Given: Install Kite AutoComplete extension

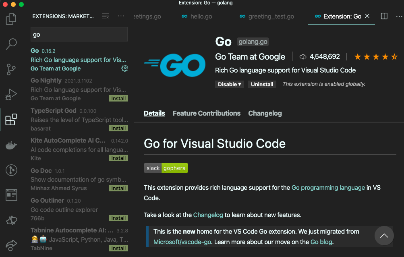Looking at the screenshot, I should [118, 158].
